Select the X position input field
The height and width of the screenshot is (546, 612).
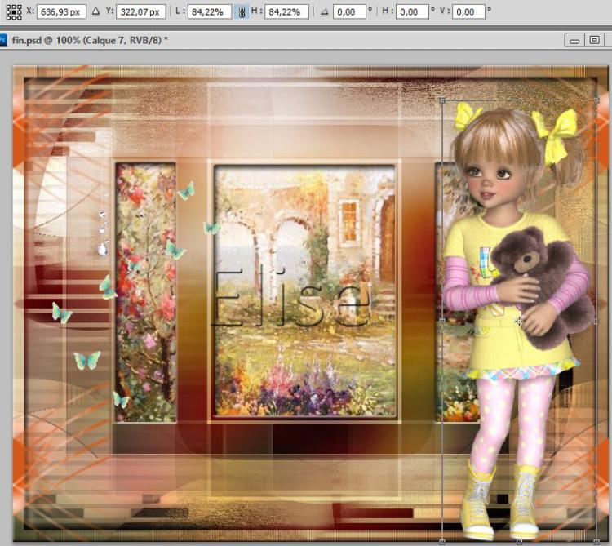point(62,12)
